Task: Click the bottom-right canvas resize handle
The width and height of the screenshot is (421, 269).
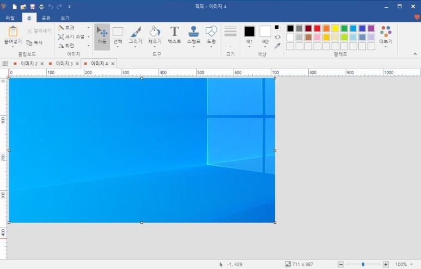Action: tap(275, 222)
